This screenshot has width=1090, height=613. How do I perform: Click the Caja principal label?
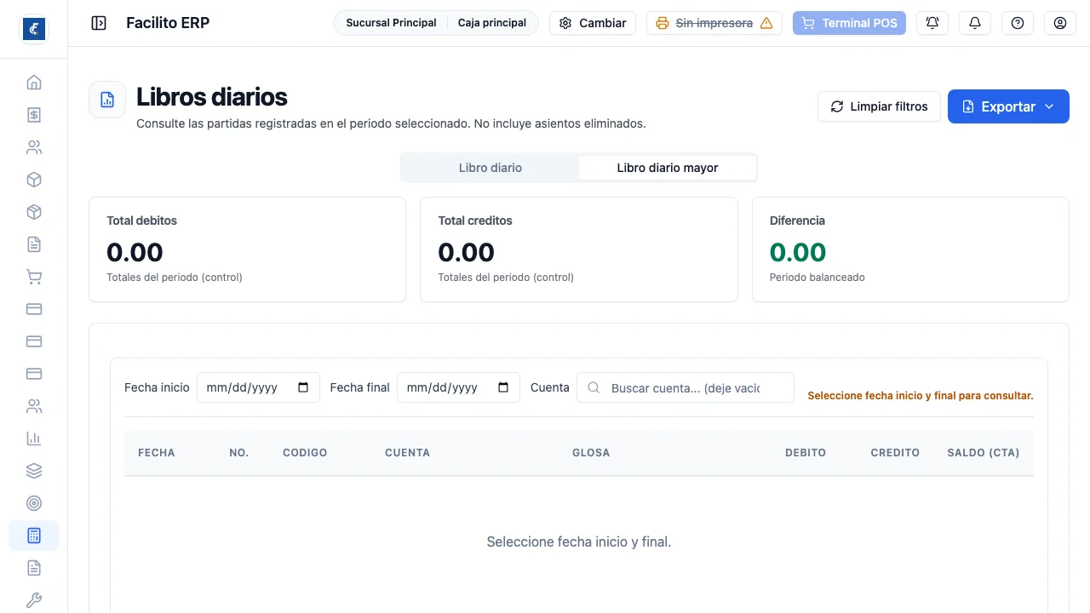(492, 23)
